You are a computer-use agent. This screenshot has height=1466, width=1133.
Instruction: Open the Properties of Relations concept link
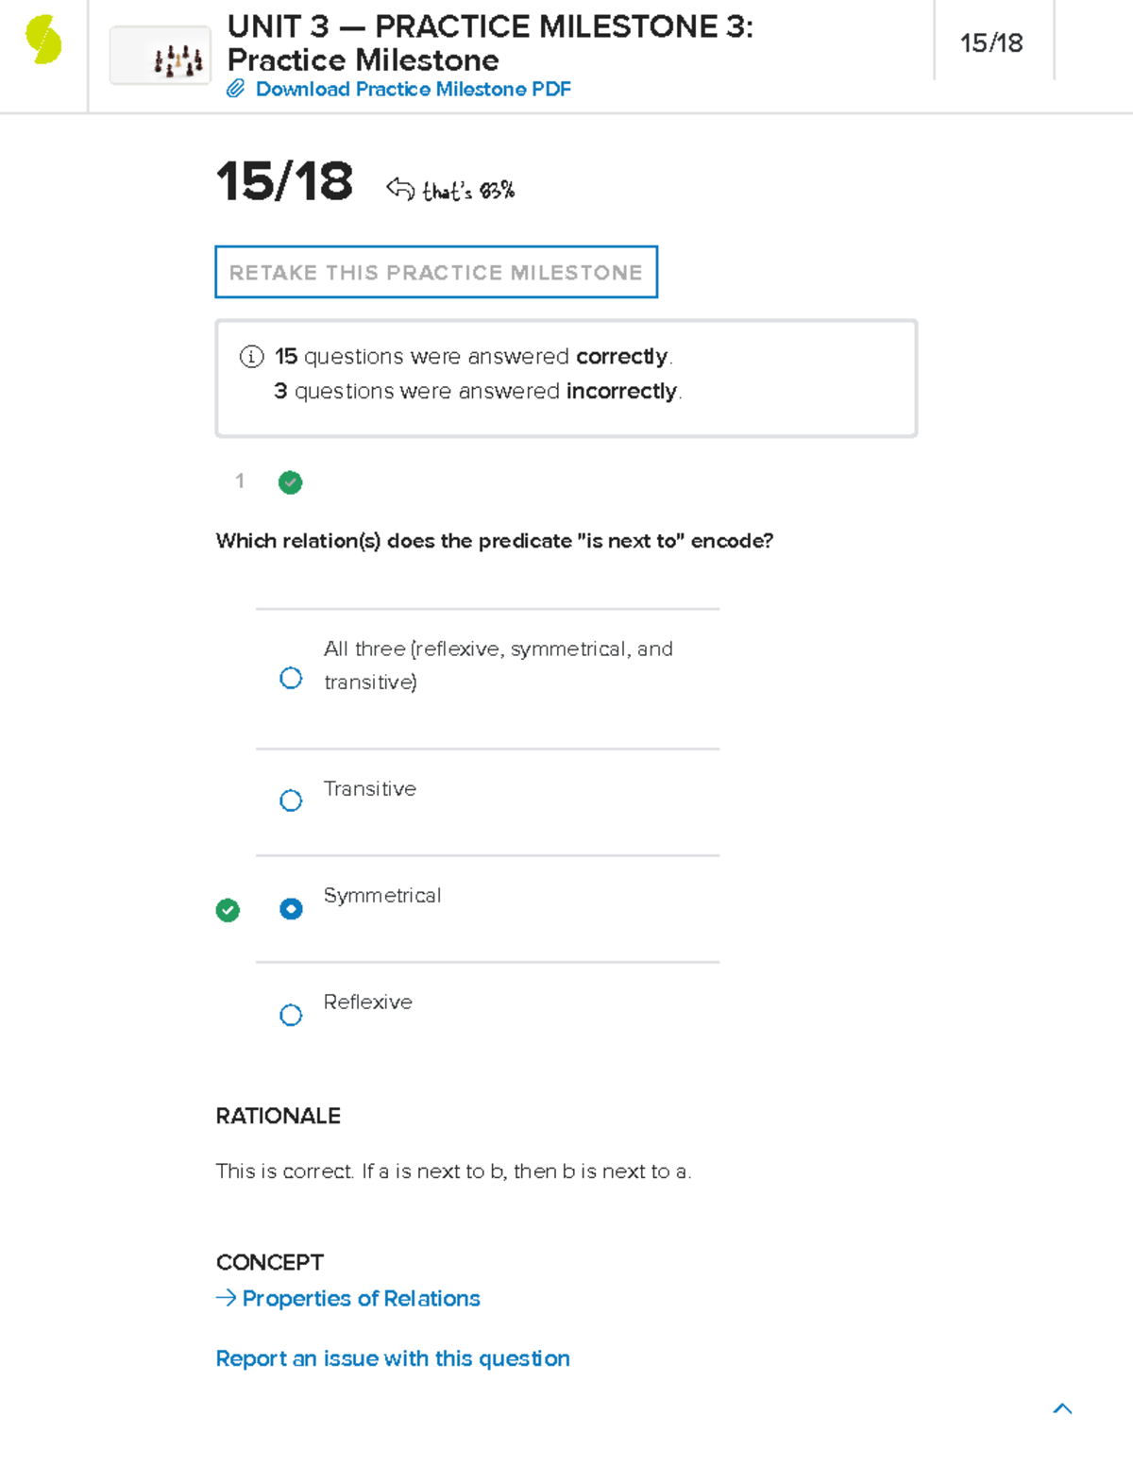pyautogui.click(x=361, y=1299)
